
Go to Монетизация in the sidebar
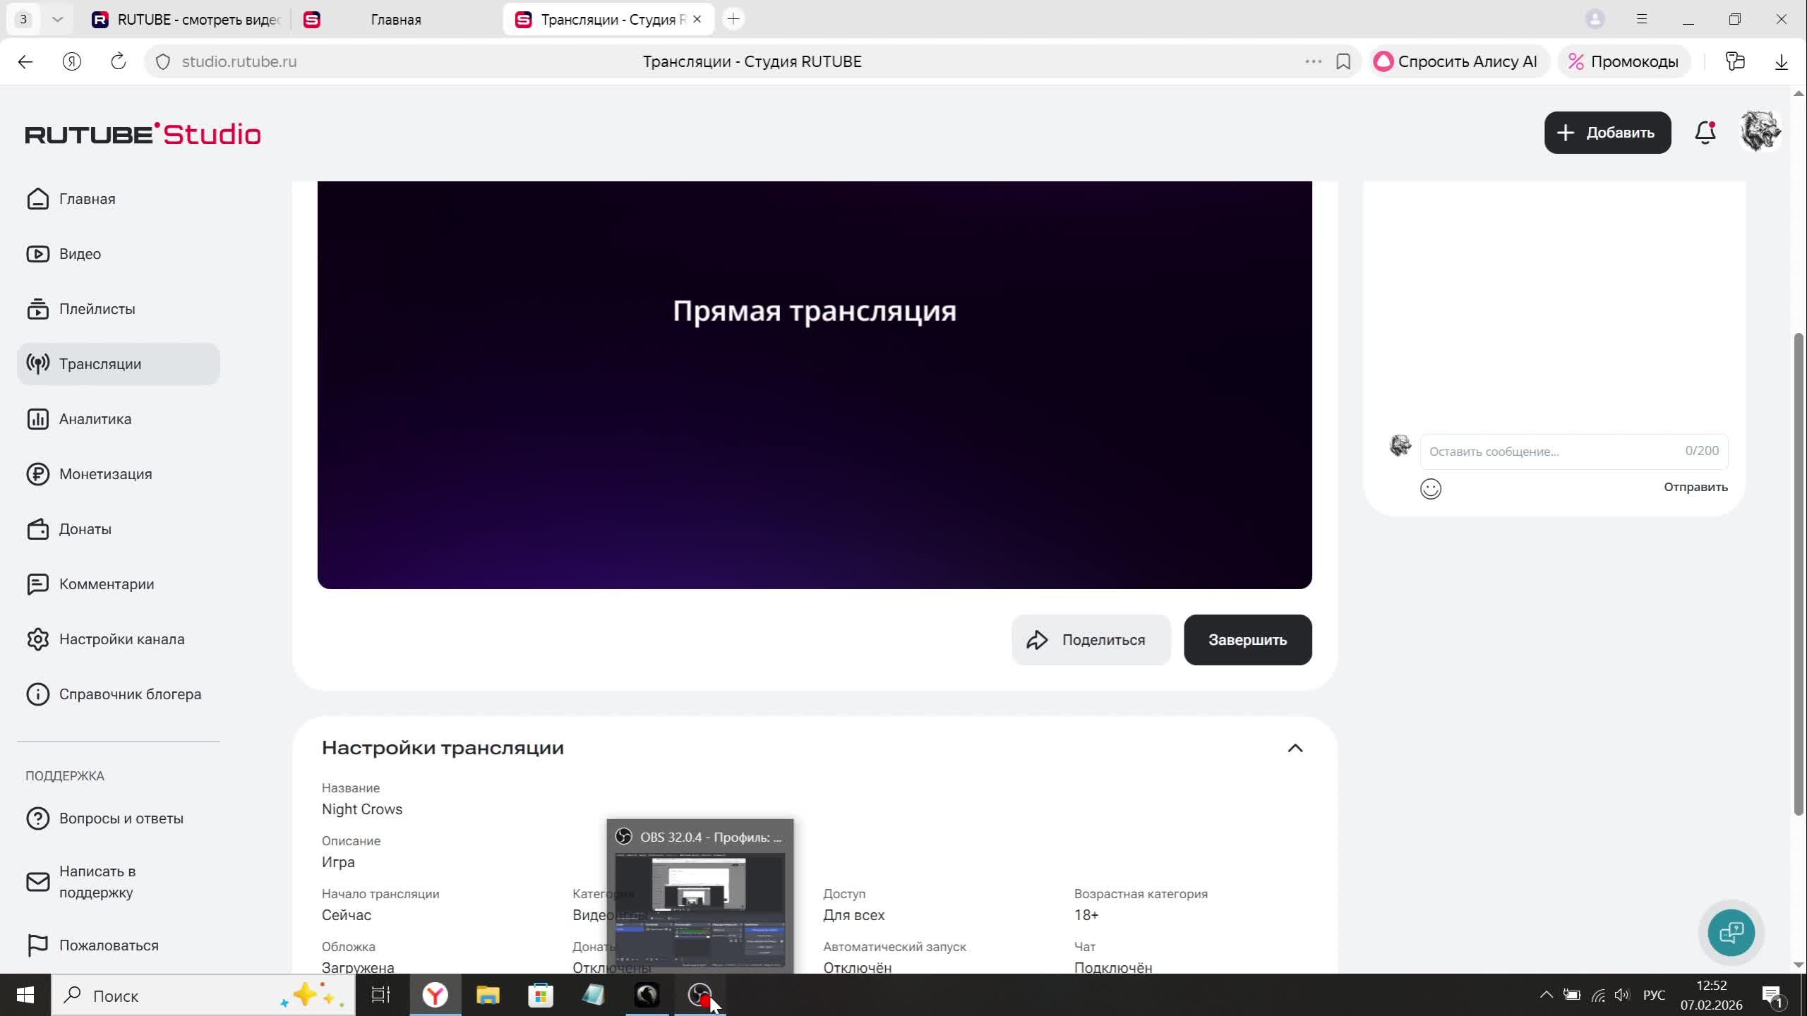click(x=105, y=474)
